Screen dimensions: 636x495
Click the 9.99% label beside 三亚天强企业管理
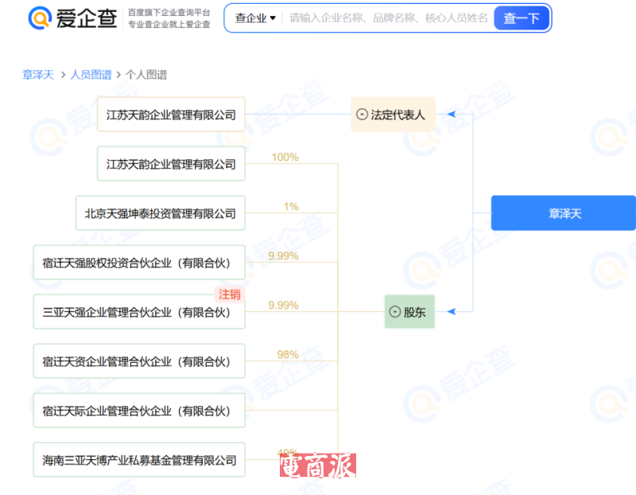[x=284, y=305]
